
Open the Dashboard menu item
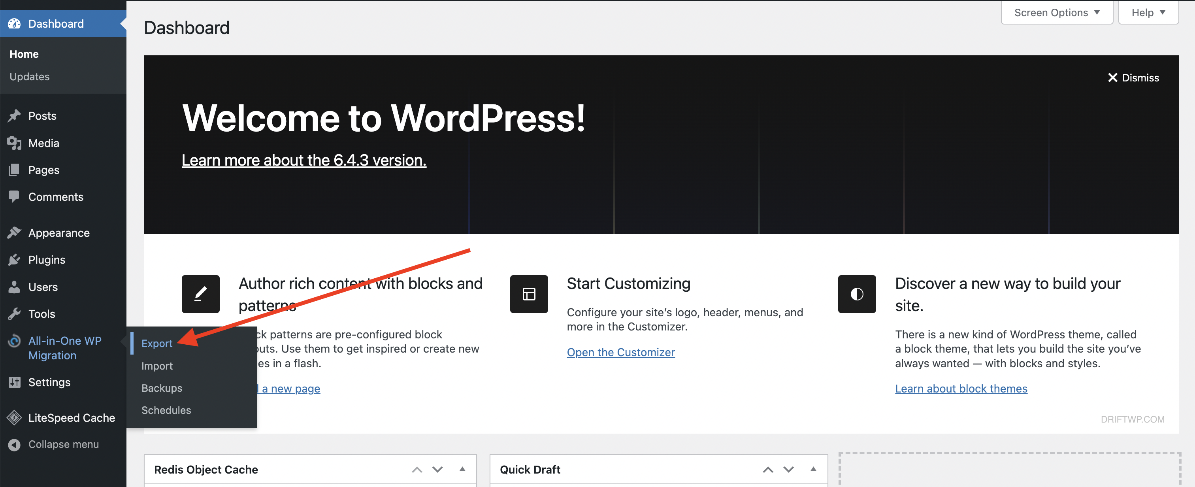click(x=63, y=24)
